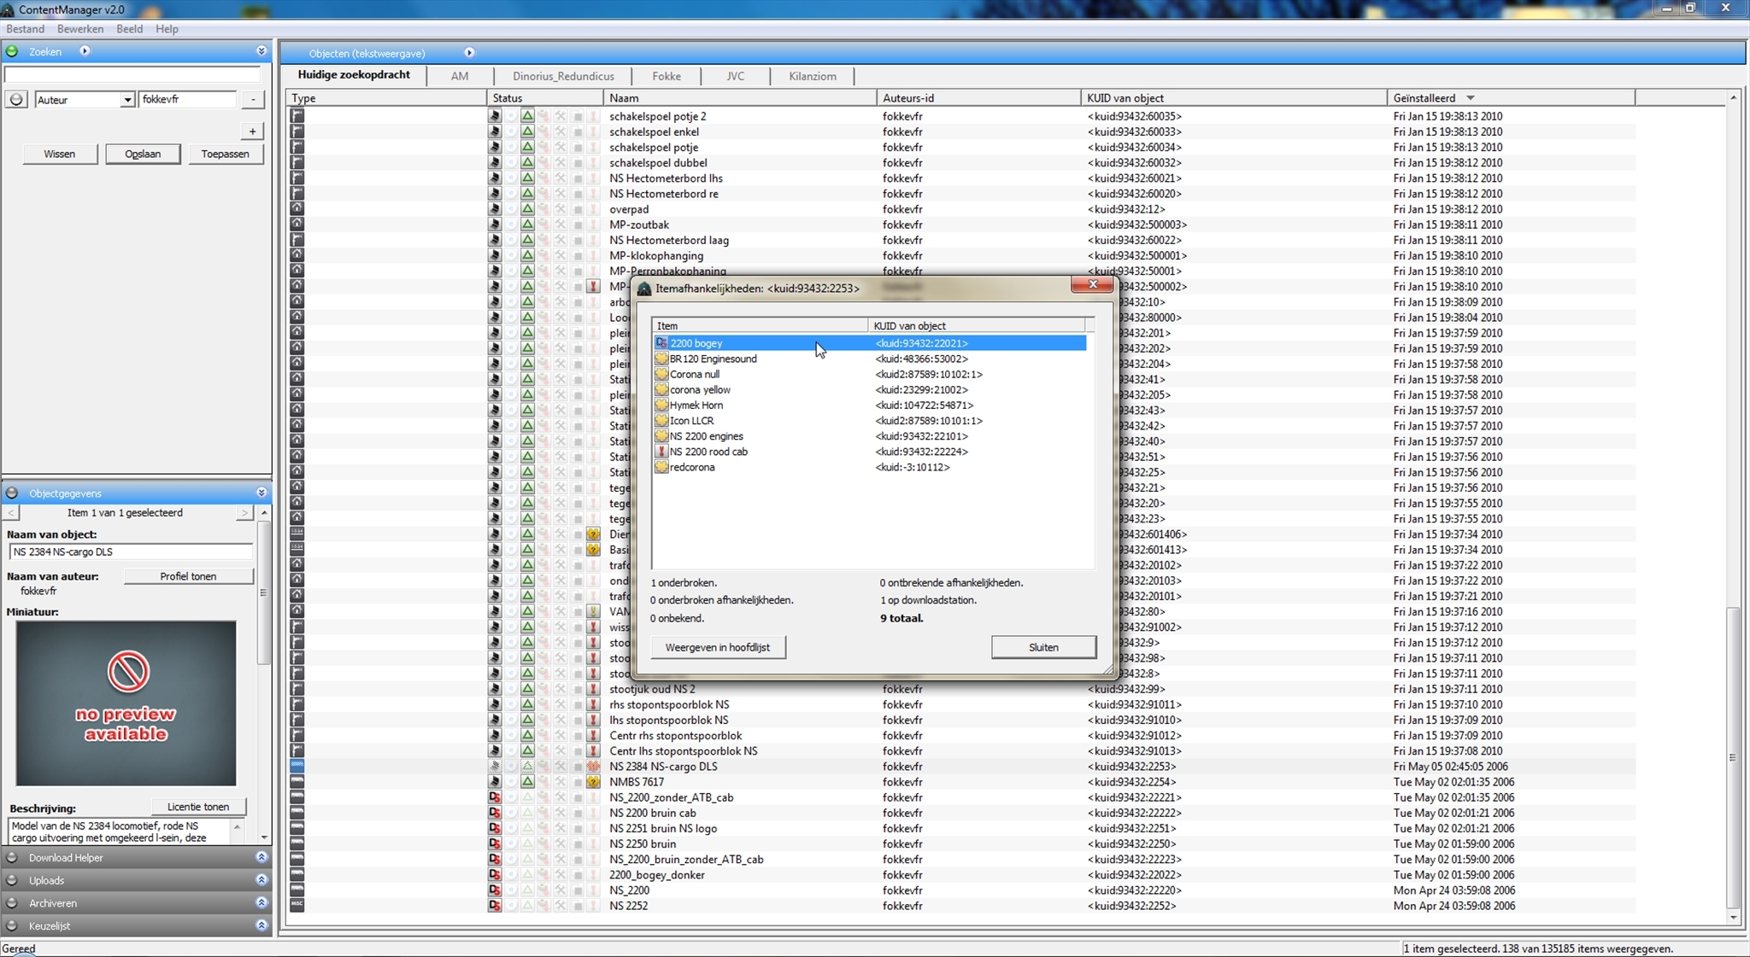The width and height of the screenshot is (1750, 957).
Task: Open the Beeld menu
Action: point(130,29)
